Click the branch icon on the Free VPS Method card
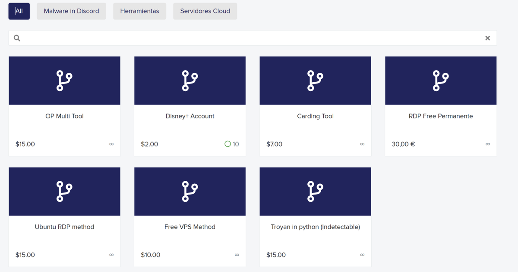The image size is (518, 272). click(x=190, y=192)
